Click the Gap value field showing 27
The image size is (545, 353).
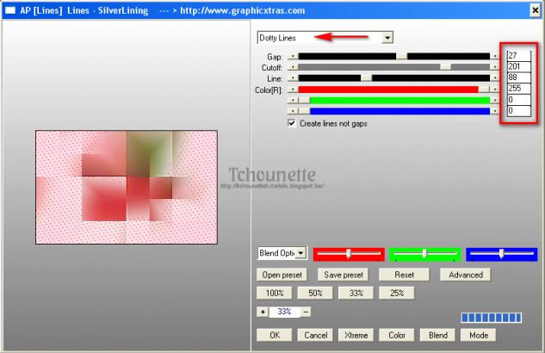coord(518,55)
